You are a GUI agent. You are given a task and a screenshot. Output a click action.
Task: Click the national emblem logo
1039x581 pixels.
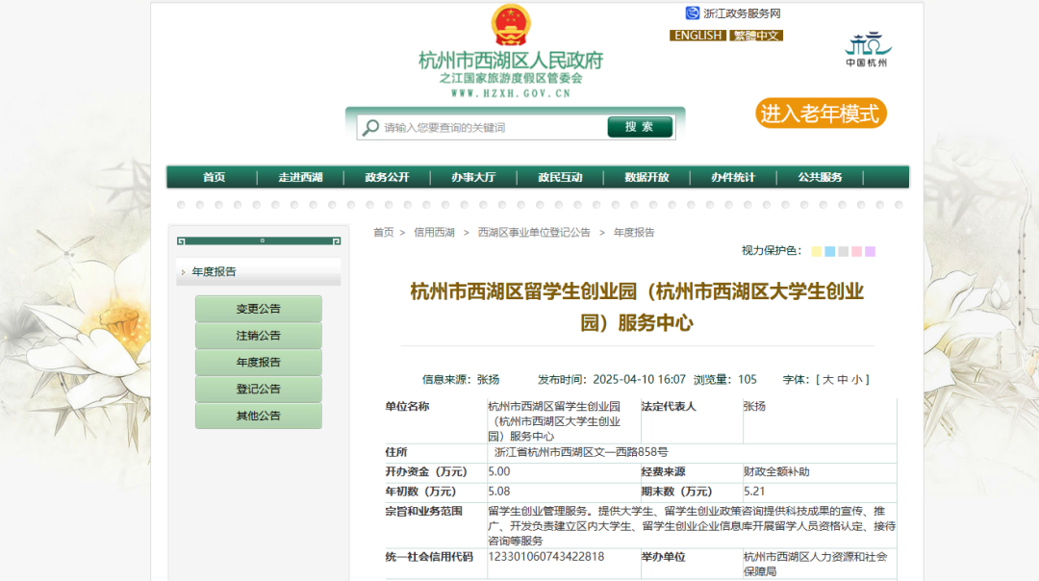click(x=510, y=25)
